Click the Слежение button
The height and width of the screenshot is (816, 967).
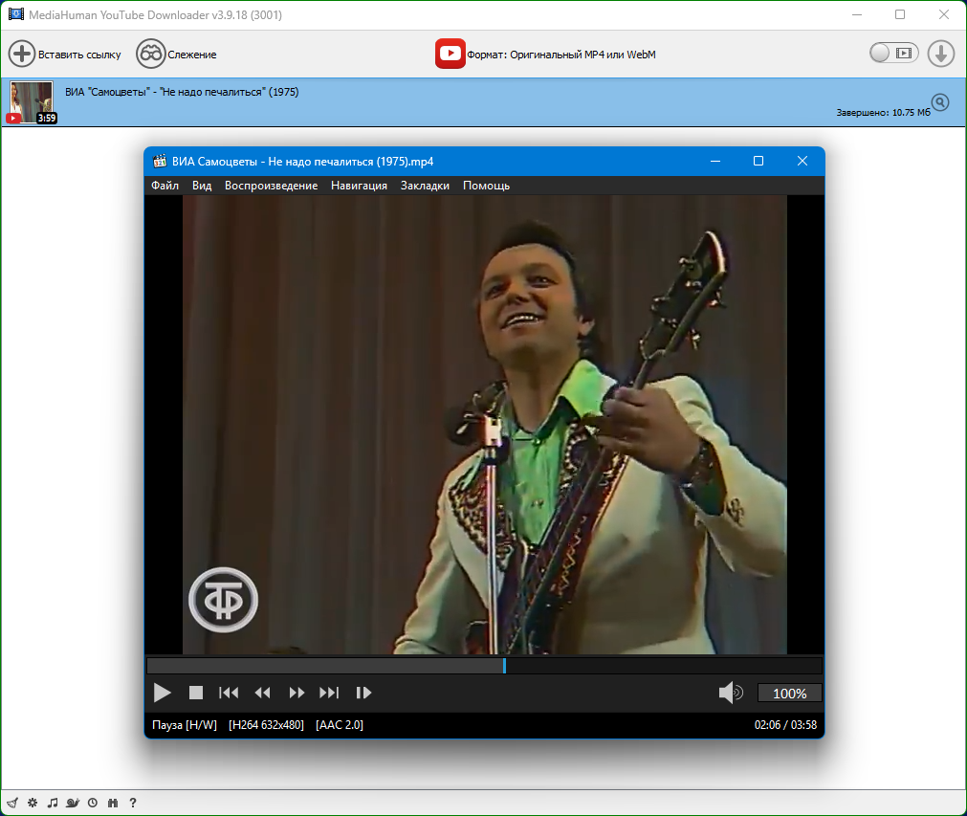click(x=177, y=55)
